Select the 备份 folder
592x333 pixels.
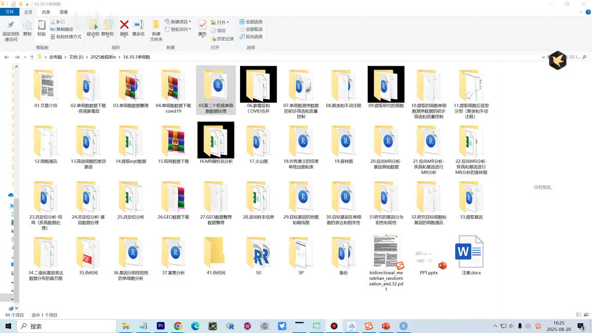click(x=344, y=255)
